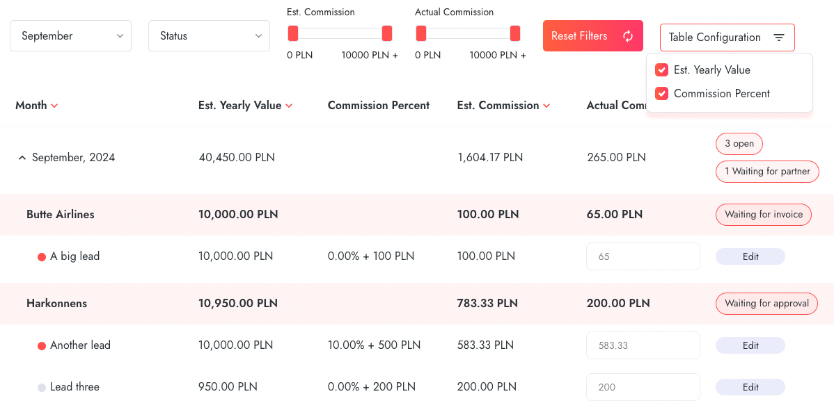The image size is (834, 410).
Task: Click Edit for Another lead
Action: coord(750,346)
